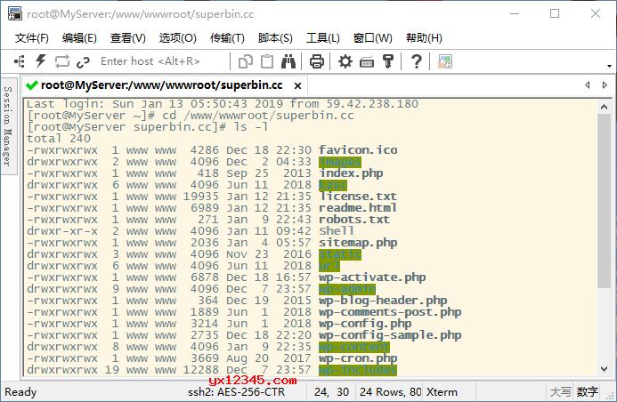The image size is (617, 402).
Task: Click wp-config.php in the listing
Action: (x=365, y=324)
